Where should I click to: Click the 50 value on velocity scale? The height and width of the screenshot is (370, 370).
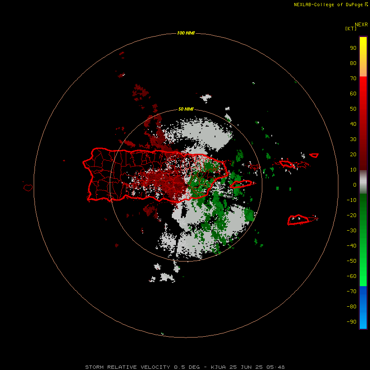click(x=353, y=109)
